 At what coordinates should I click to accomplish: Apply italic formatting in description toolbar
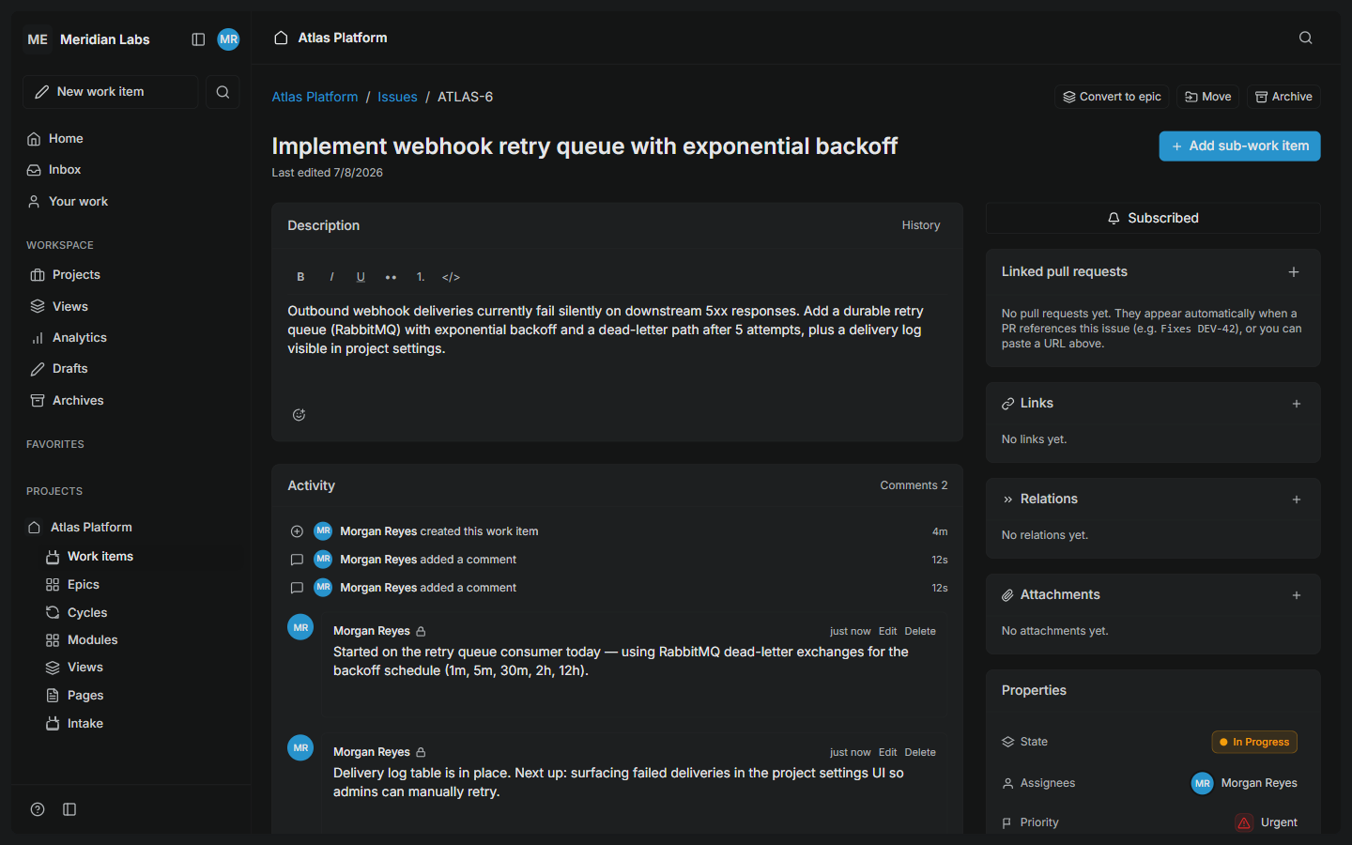pyautogui.click(x=331, y=277)
